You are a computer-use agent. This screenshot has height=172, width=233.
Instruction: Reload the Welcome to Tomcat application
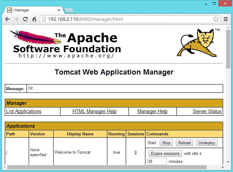[184, 143]
